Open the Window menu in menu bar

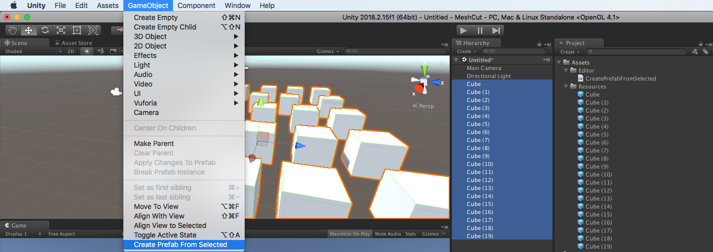238,5
